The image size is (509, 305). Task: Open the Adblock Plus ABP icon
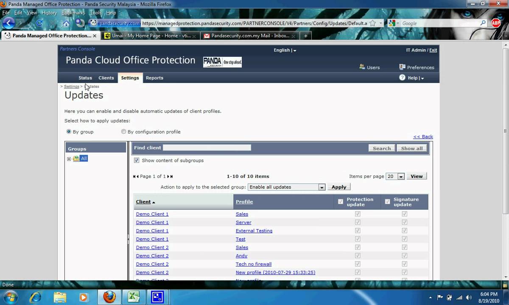[x=496, y=23]
